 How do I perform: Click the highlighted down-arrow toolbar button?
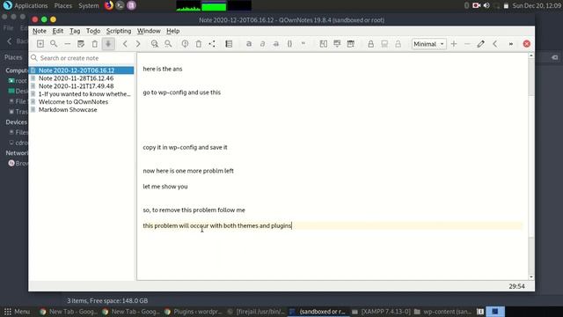(x=108, y=44)
